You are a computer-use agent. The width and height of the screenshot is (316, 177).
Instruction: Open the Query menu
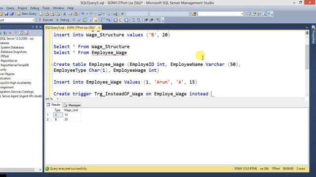point(10,8)
